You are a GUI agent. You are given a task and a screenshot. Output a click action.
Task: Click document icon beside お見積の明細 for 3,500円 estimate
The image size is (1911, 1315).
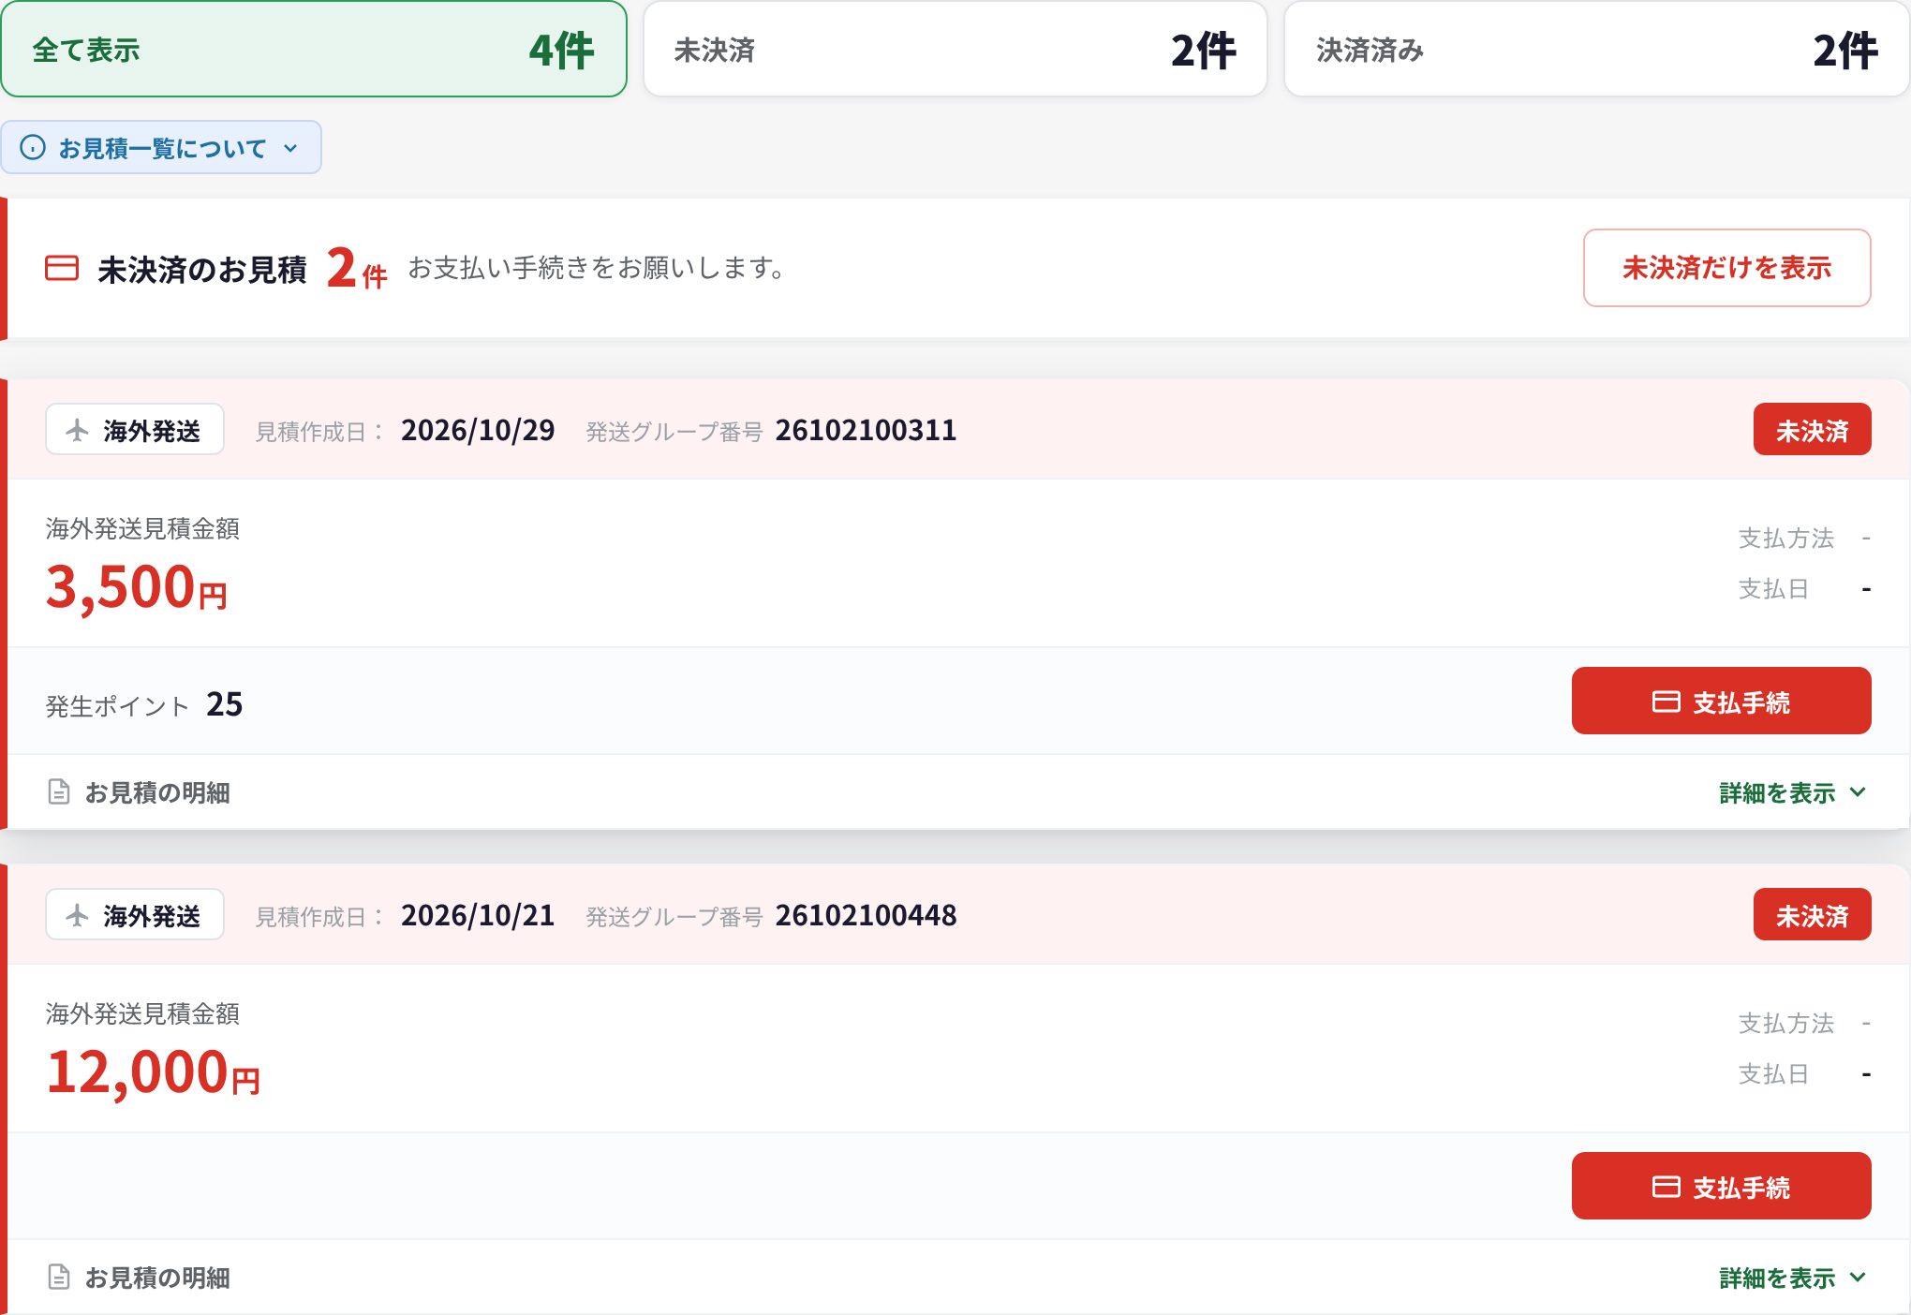tap(59, 792)
